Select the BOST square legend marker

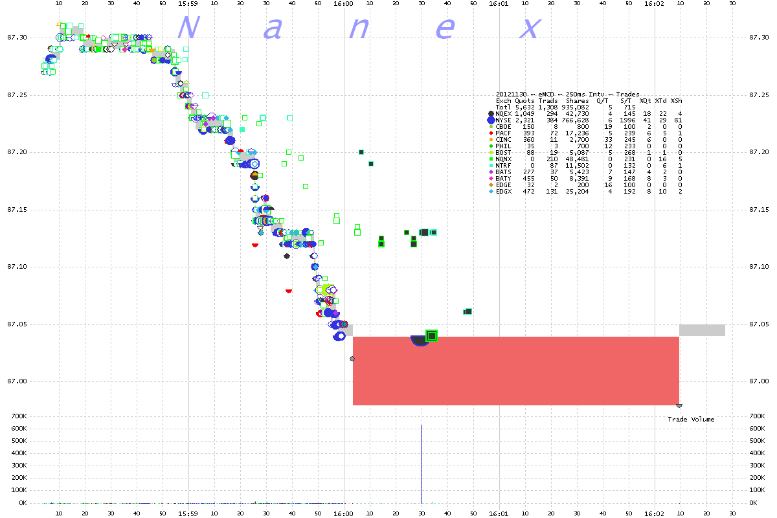(x=491, y=153)
